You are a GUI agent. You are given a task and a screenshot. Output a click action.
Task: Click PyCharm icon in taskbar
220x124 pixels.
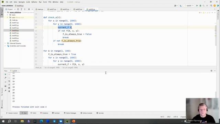point(67,121)
